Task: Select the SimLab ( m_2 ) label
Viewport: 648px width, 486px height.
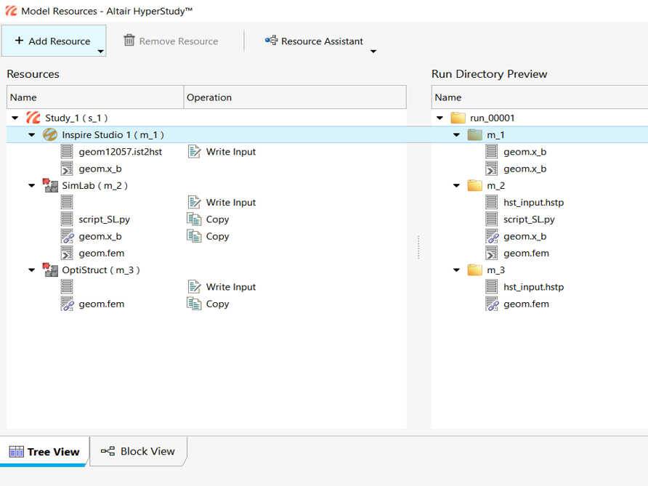Action: tap(94, 185)
